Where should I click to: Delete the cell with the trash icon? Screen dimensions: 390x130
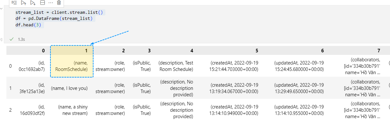pos(59,3)
